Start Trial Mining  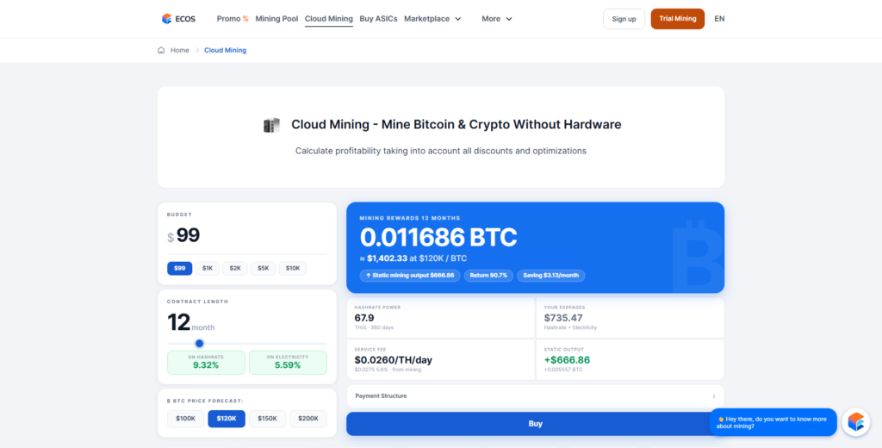click(677, 19)
